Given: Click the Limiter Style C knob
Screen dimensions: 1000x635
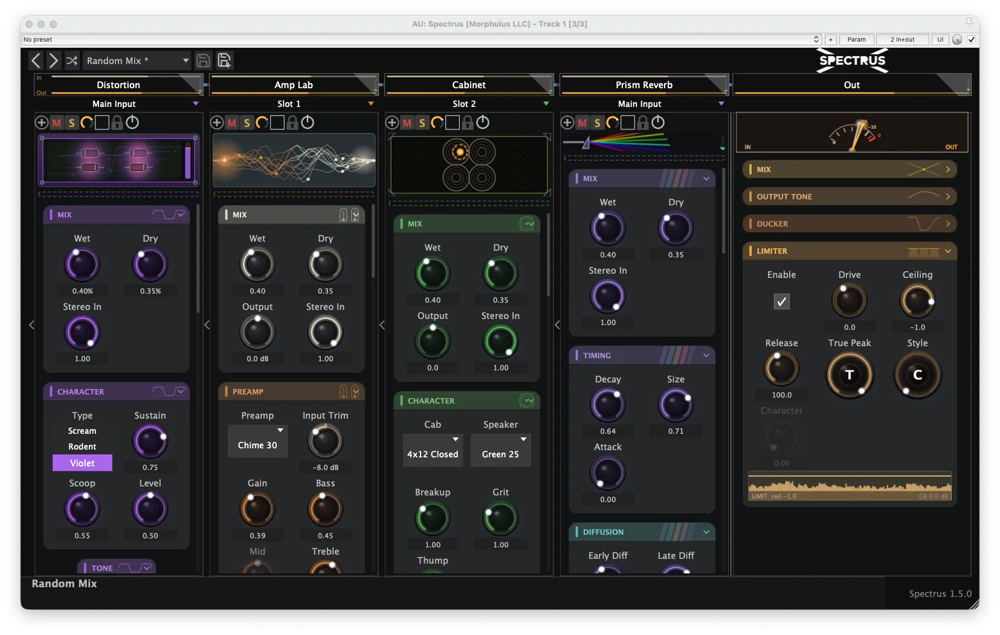Looking at the screenshot, I should pyautogui.click(x=918, y=375).
